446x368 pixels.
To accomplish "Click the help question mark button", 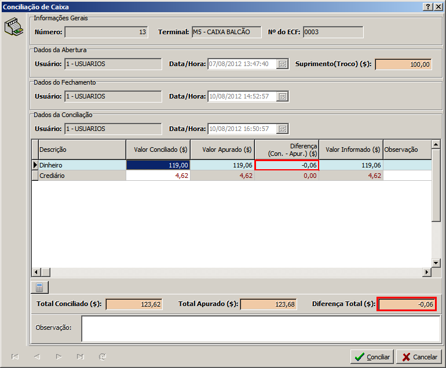I will coord(428,6).
